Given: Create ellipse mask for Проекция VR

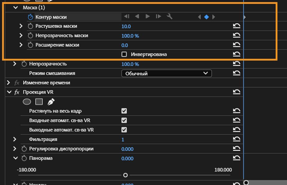Looking at the screenshot, I should (x=27, y=102).
